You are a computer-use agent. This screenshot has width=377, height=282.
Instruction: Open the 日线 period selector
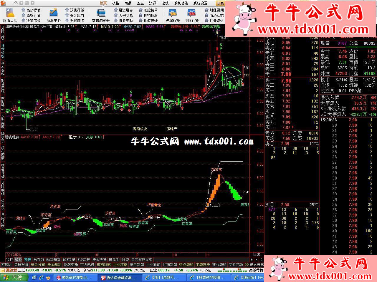point(257,255)
